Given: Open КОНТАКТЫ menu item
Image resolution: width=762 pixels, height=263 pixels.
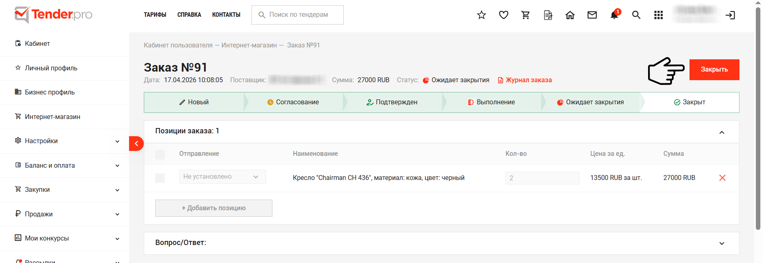Looking at the screenshot, I should pos(226,15).
